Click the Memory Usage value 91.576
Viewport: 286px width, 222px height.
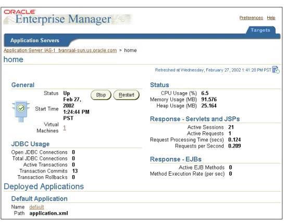(209, 100)
